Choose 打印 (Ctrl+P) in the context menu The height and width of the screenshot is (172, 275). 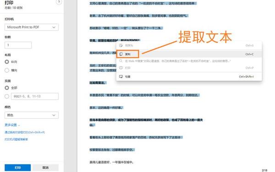[189, 68]
